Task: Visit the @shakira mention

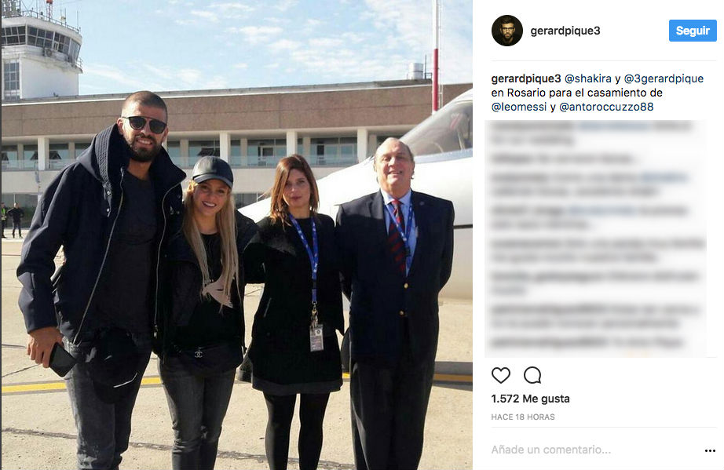Action: tap(588, 79)
